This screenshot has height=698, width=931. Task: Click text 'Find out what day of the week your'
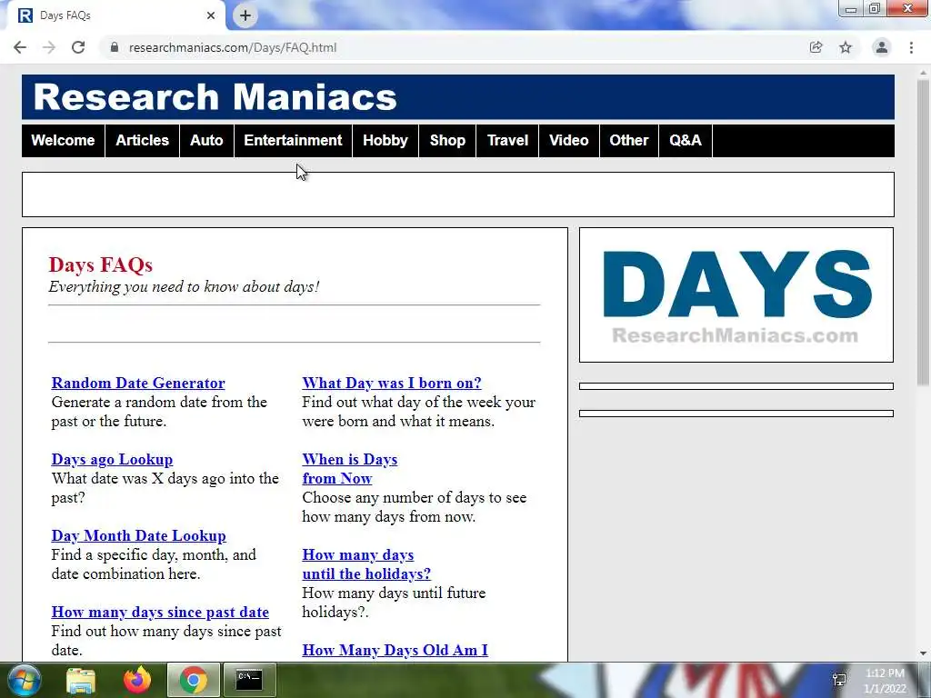click(418, 403)
